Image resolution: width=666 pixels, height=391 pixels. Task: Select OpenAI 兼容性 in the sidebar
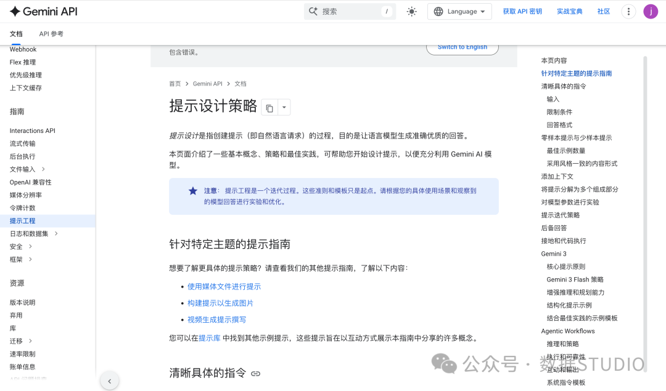pyautogui.click(x=31, y=182)
